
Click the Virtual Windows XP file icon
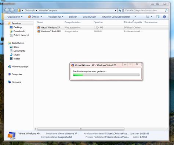39,28
